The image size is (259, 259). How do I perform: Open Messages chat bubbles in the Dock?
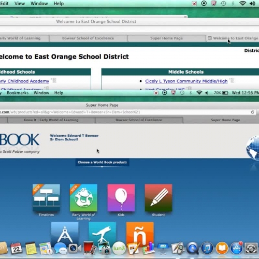(x=60, y=249)
